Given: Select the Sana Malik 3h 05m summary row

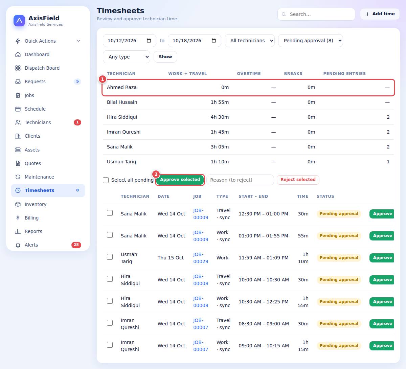Looking at the screenshot, I should tap(248, 147).
